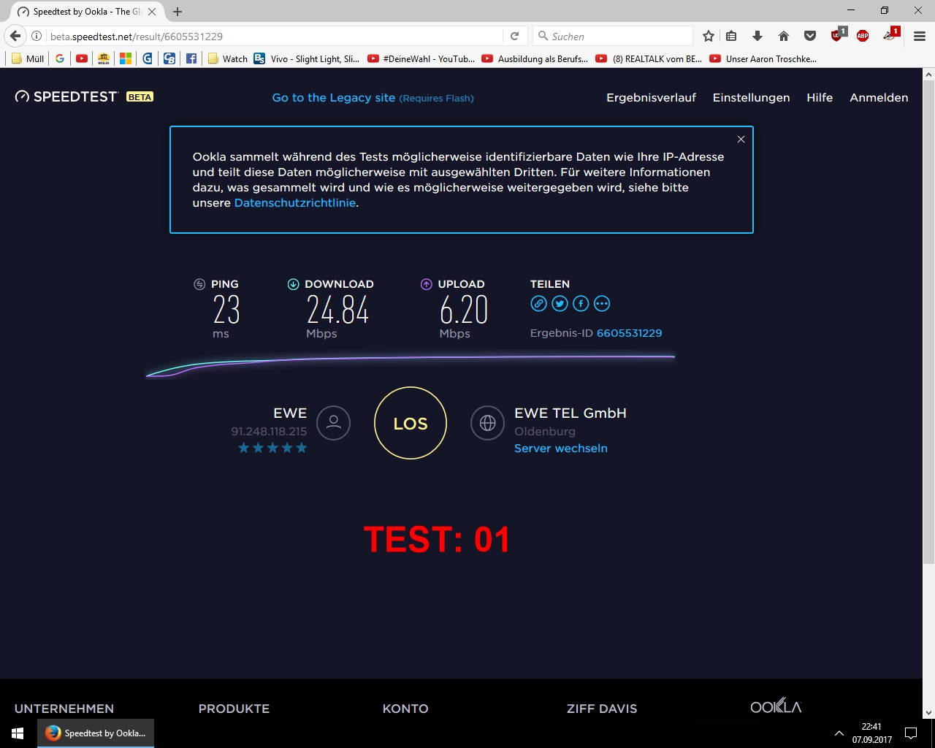Click Server wechseln link

[560, 448]
